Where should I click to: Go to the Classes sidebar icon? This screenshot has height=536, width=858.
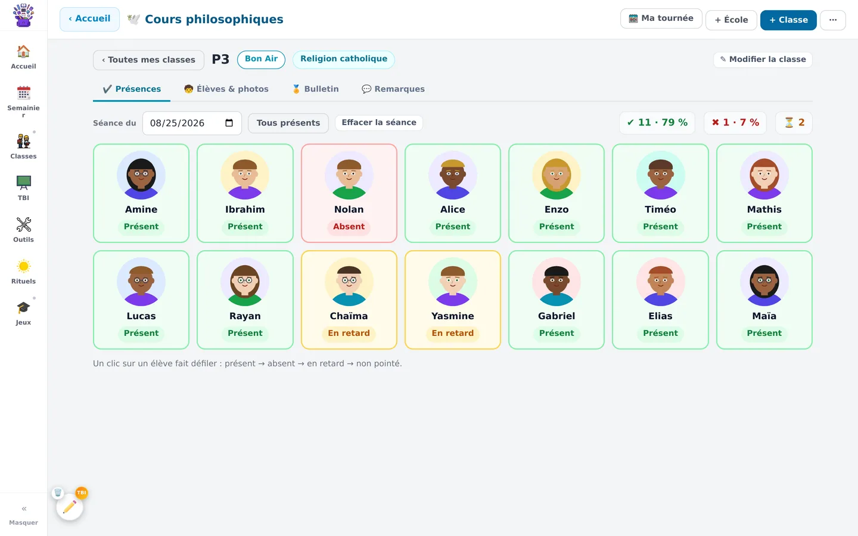pyautogui.click(x=23, y=141)
